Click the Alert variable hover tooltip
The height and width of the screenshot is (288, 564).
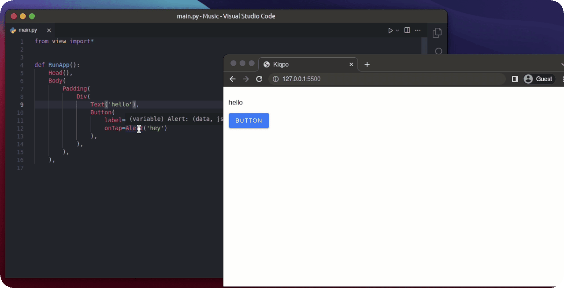(174, 119)
